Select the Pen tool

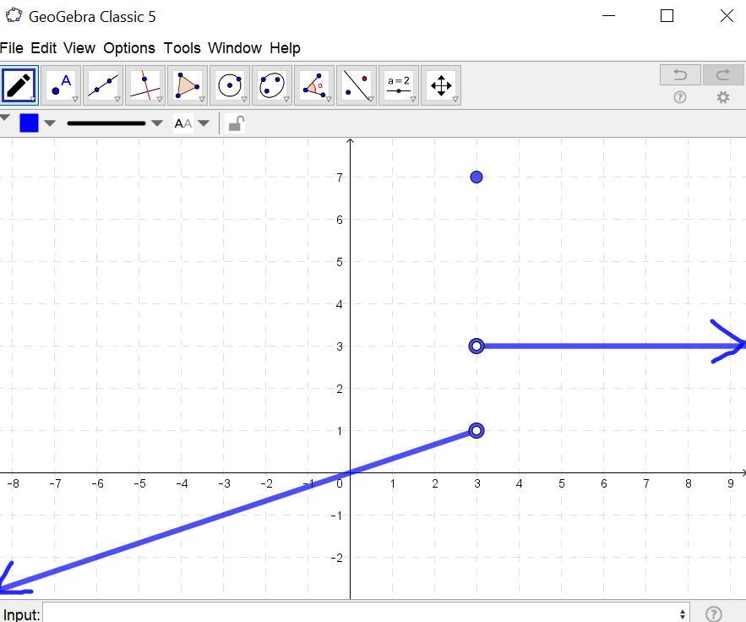tap(19, 85)
